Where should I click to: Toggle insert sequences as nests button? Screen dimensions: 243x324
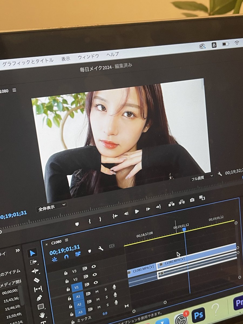(x=55, y=259)
